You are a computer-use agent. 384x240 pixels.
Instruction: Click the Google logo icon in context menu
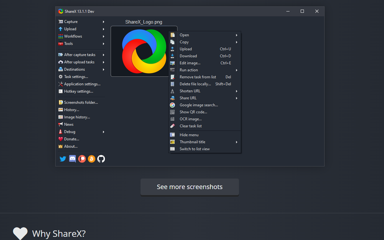tap(173, 105)
